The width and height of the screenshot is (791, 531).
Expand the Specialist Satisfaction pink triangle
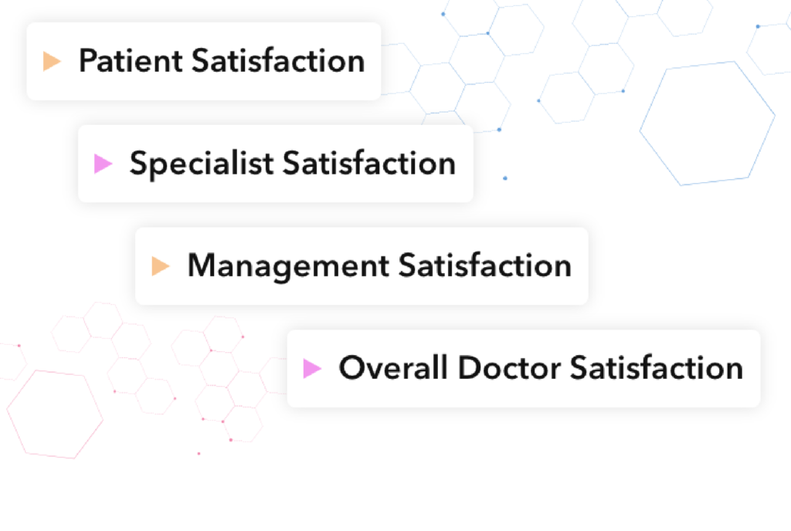103,164
